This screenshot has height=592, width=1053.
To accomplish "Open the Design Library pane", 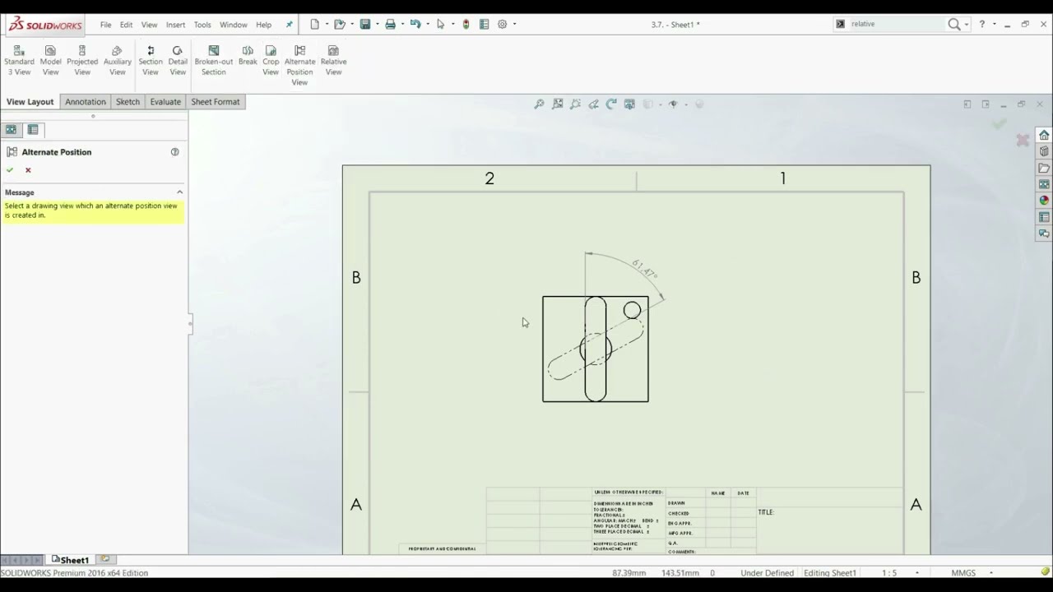I will click(x=1044, y=151).
